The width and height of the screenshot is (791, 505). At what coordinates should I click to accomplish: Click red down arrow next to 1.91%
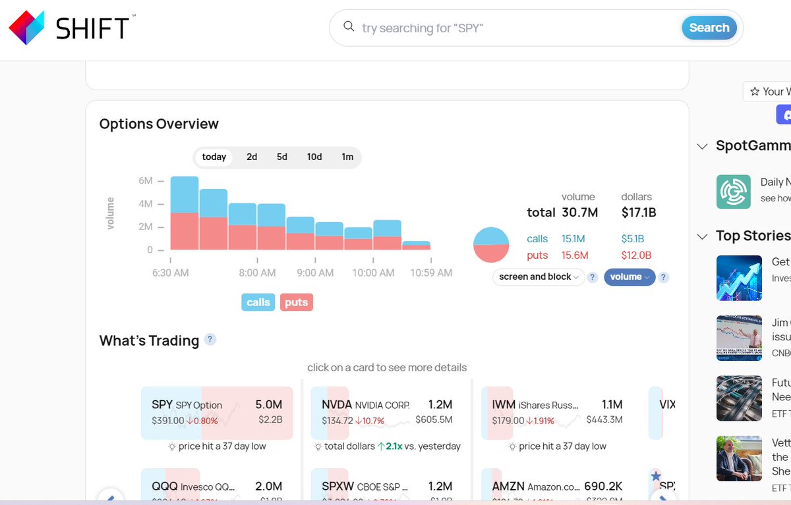point(530,420)
